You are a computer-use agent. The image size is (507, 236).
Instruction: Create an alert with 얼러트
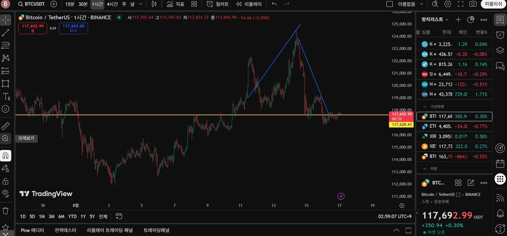point(218,4)
